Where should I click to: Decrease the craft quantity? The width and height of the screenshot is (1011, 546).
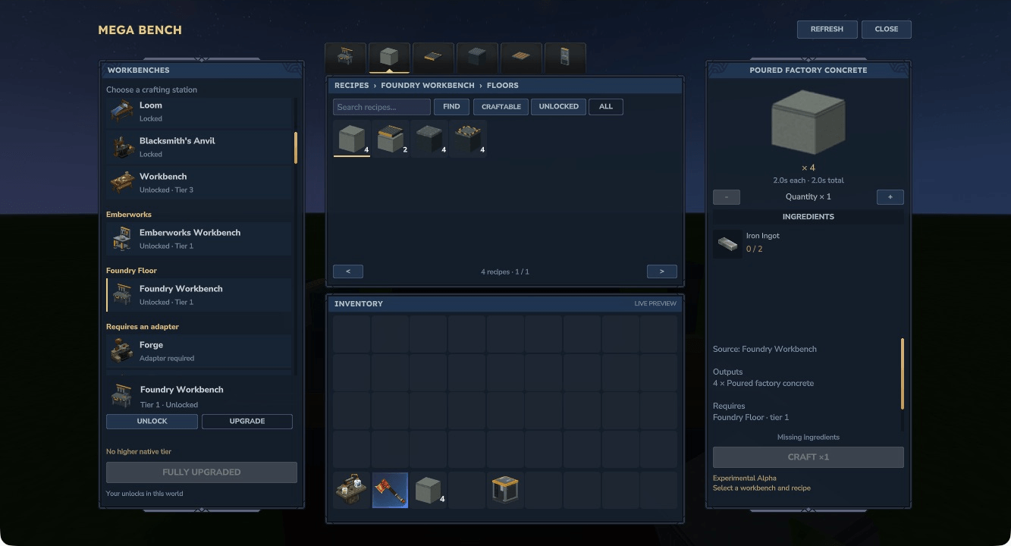tap(727, 197)
